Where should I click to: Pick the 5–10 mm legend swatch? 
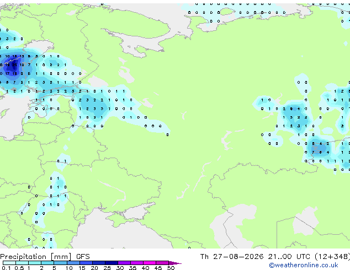[60, 263]
